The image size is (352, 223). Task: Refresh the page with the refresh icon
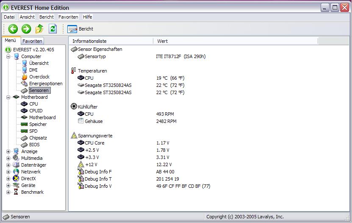pos(53,29)
